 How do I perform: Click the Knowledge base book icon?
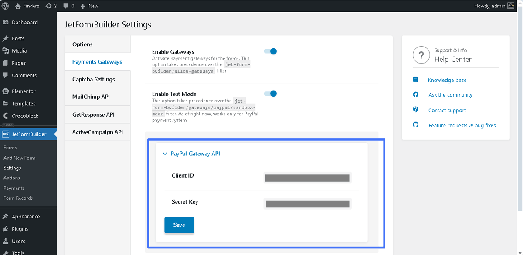point(415,80)
